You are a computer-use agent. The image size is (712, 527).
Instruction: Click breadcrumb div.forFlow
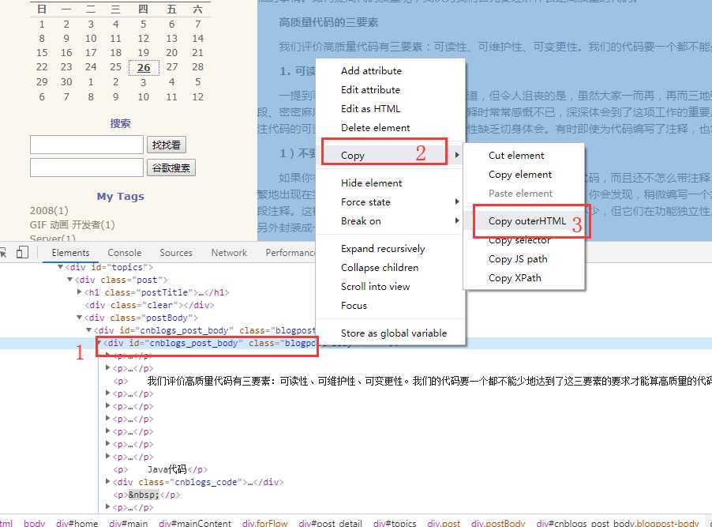point(264,523)
